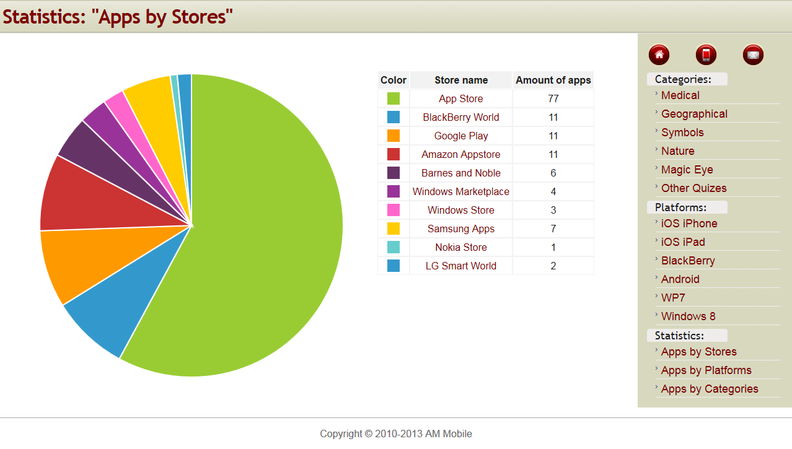
Task: Click LG Smart World store name
Action: click(x=461, y=266)
